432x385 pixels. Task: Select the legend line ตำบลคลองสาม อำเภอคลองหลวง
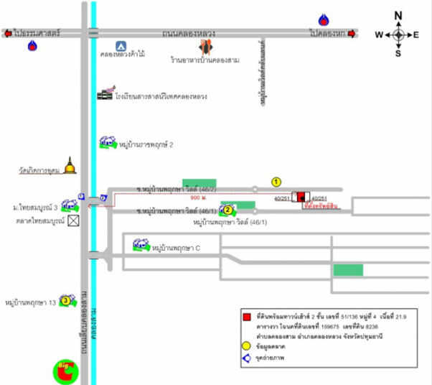[319, 336]
